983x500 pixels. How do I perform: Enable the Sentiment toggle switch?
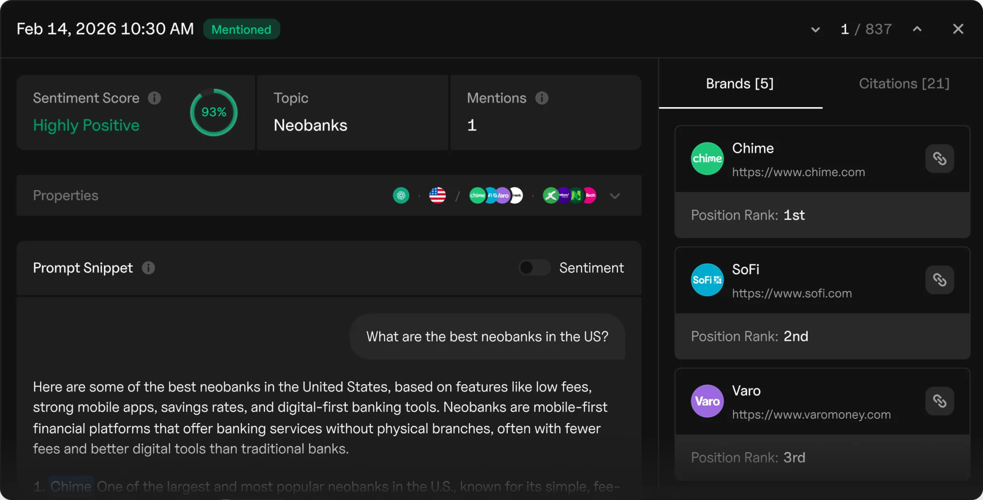pos(534,268)
